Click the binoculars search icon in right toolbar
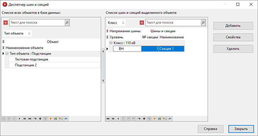Viewport: 258px width, 136px height. pyautogui.click(x=170, y=118)
